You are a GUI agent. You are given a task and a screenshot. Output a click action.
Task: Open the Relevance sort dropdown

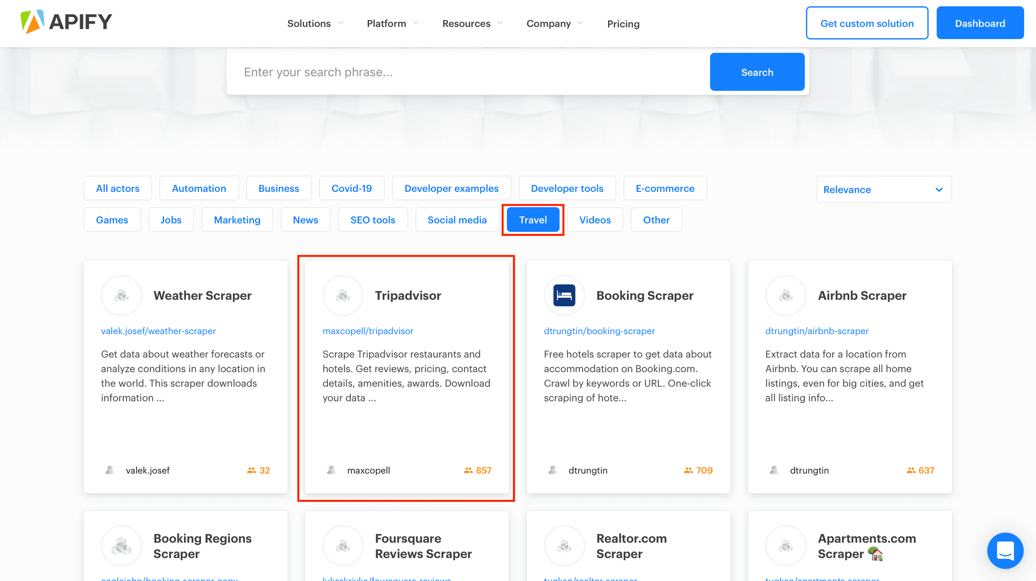click(x=884, y=189)
